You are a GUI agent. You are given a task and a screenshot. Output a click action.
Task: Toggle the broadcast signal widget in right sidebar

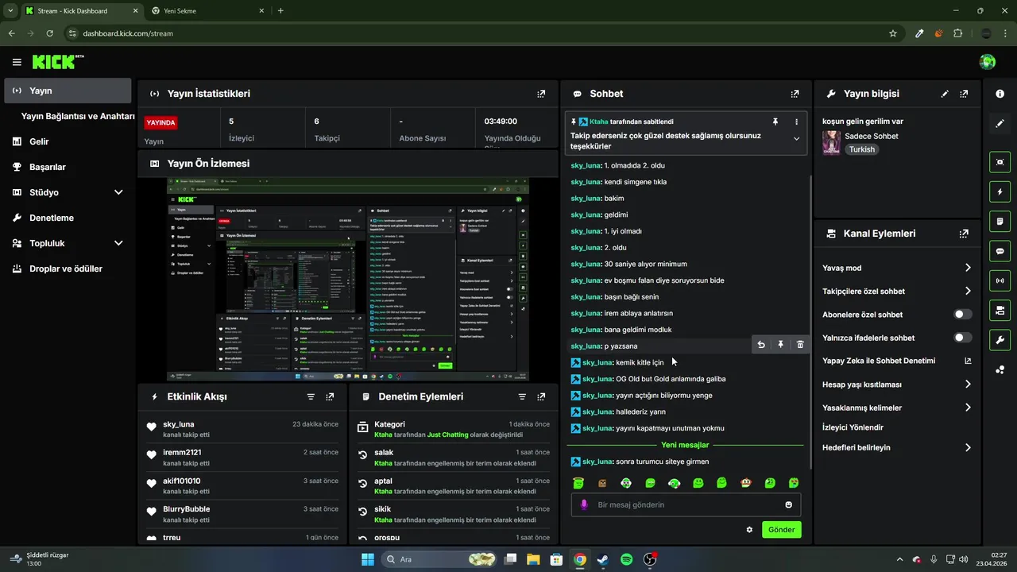pyautogui.click(x=1000, y=280)
